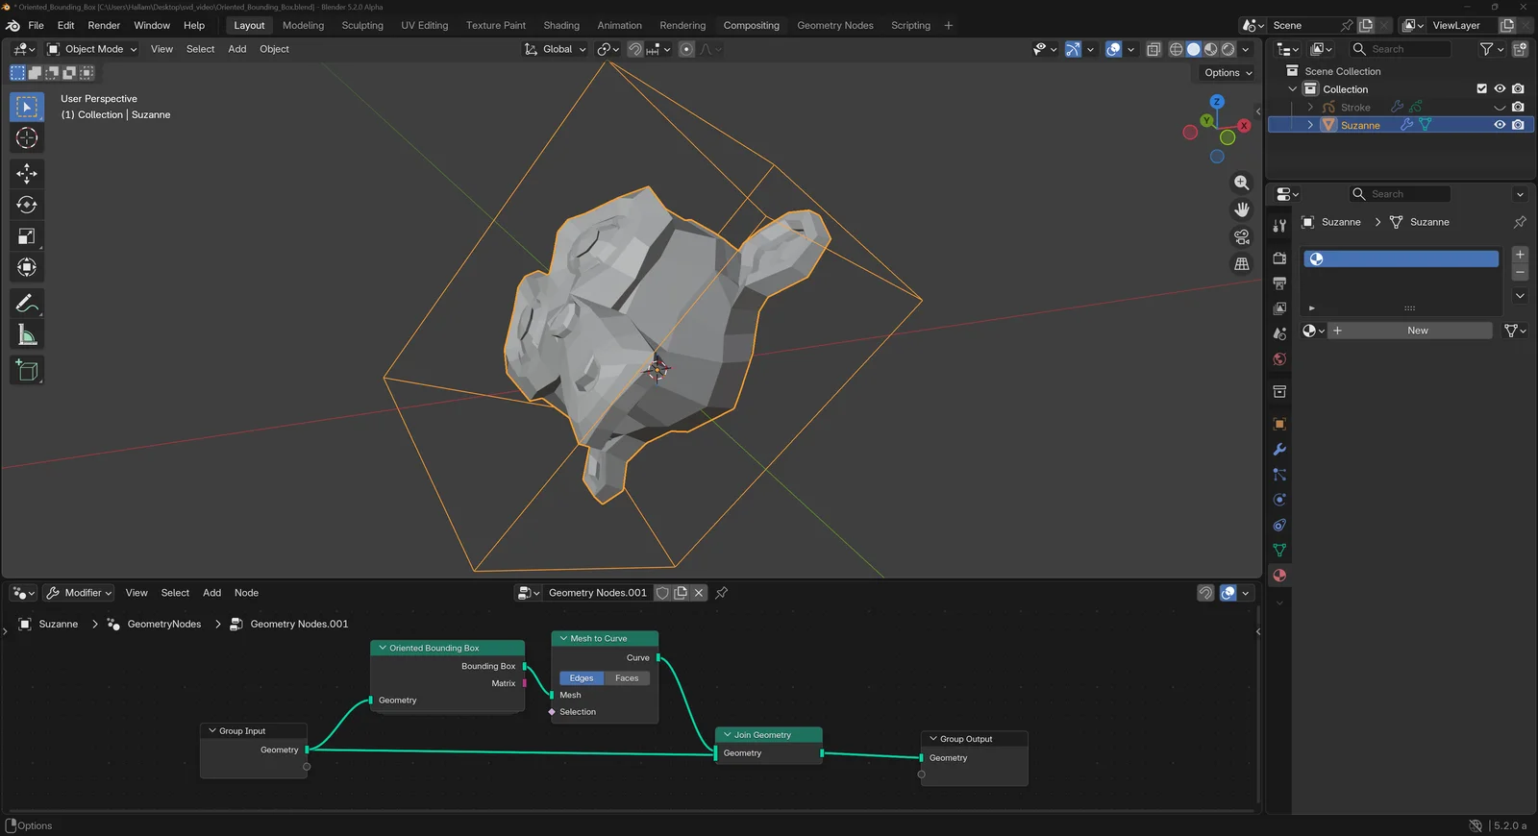Select Faces mode in Mesh to Curve node
Screen dimensions: 1538x836
[627, 678]
